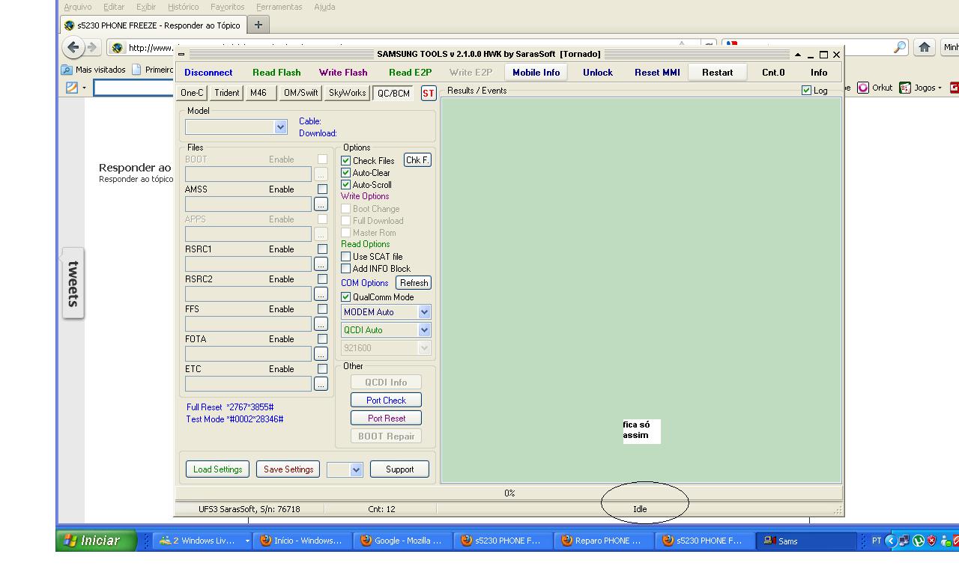Open the dropdown beside Save Settings
Image resolution: width=959 pixels, height=575 pixels.
pos(356,469)
